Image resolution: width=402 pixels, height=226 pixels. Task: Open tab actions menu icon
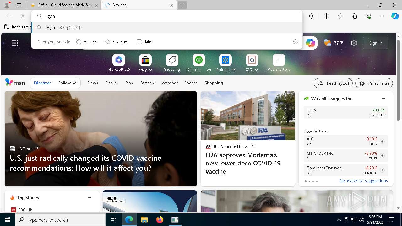click(x=19, y=5)
